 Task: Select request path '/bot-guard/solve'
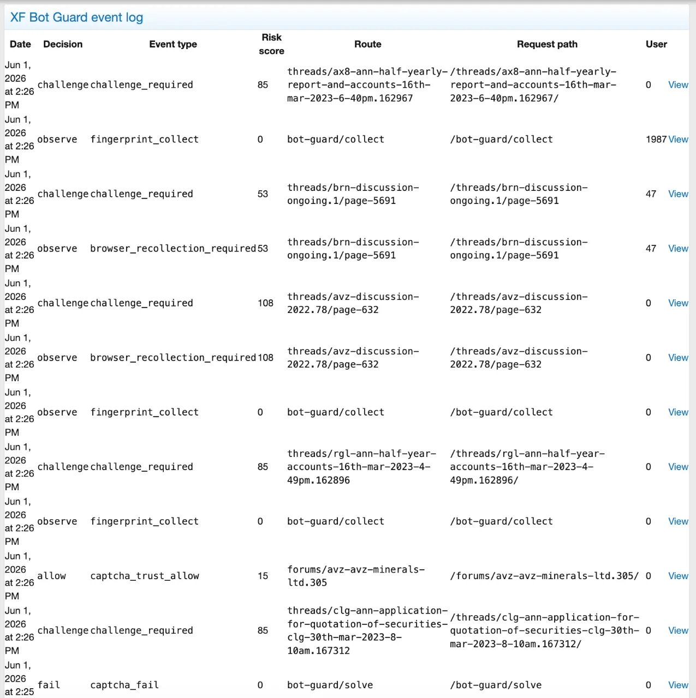pyautogui.click(x=496, y=685)
